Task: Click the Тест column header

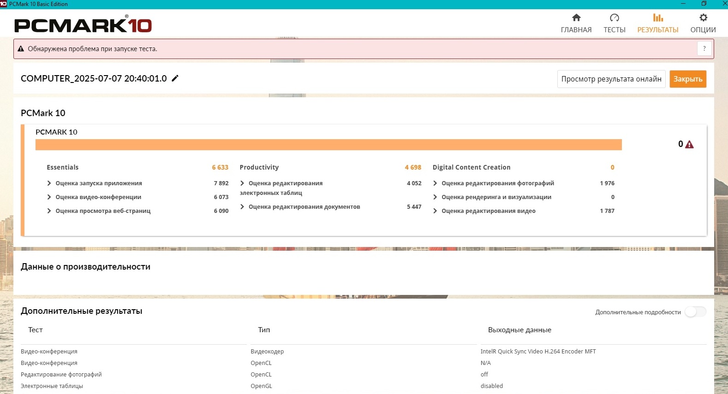Action: click(36, 330)
